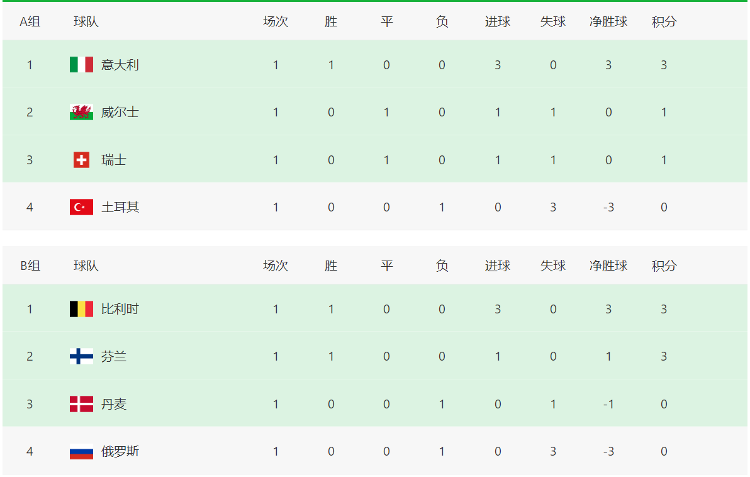
Task: Click 积分 column header in group A
Action: click(x=664, y=22)
